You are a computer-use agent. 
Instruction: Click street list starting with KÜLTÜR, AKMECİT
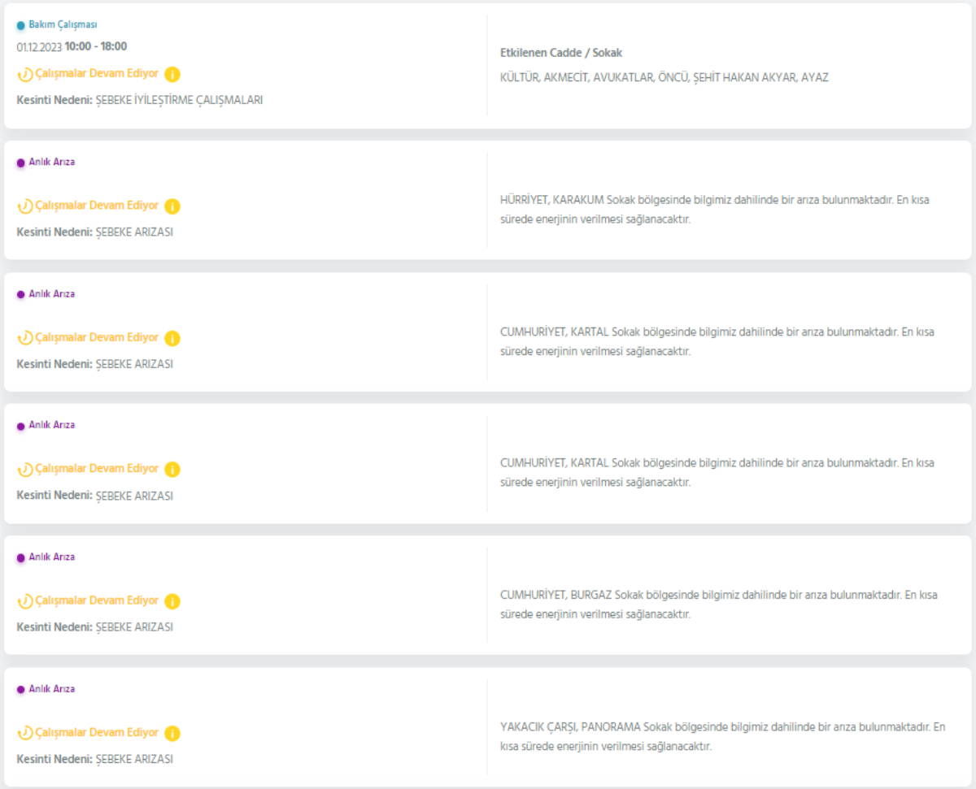click(x=664, y=78)
